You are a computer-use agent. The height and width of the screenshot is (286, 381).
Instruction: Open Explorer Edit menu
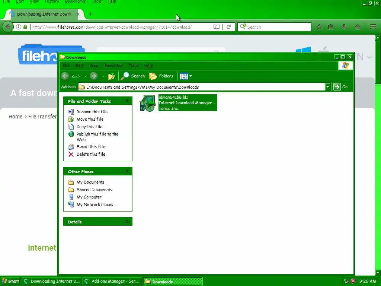click(79, 66)
